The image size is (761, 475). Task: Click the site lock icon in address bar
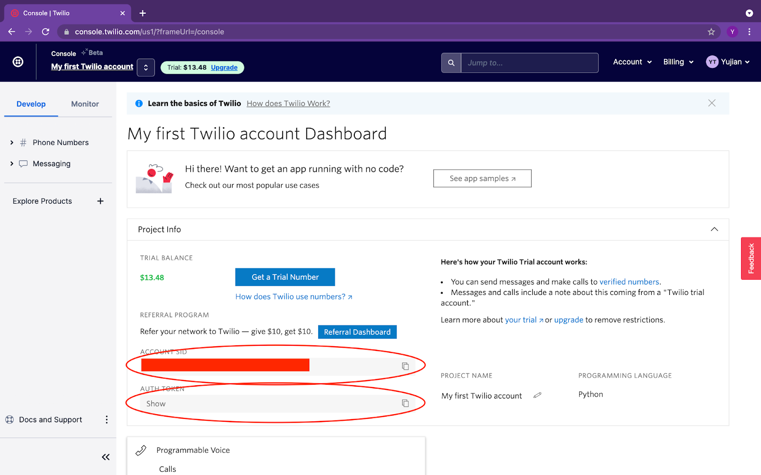click(67, 32)
